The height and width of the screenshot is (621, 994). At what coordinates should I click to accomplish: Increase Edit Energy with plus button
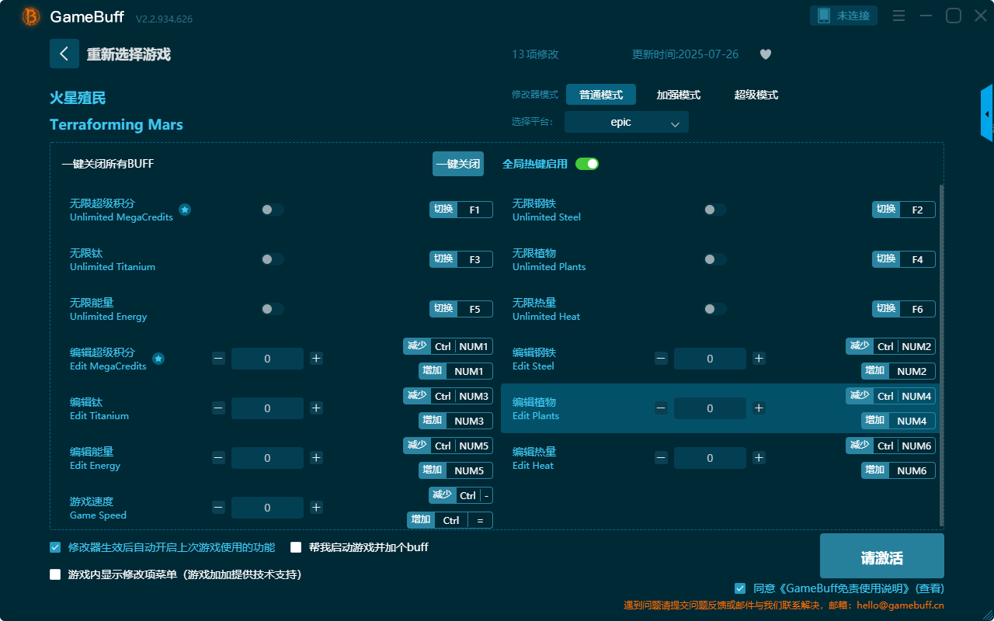[x=316, y=458]
